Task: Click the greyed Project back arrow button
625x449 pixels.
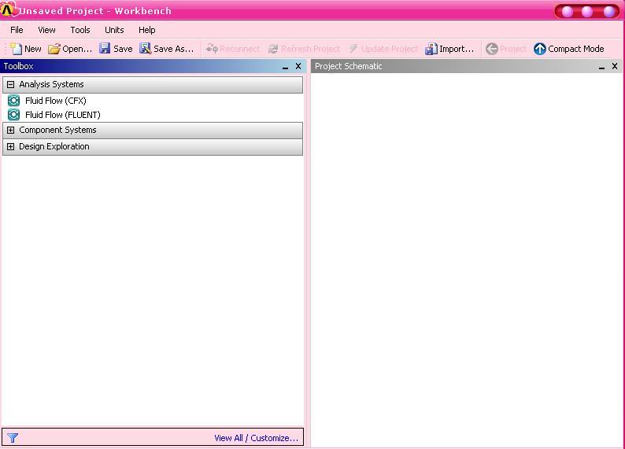Action: point(506,49)
